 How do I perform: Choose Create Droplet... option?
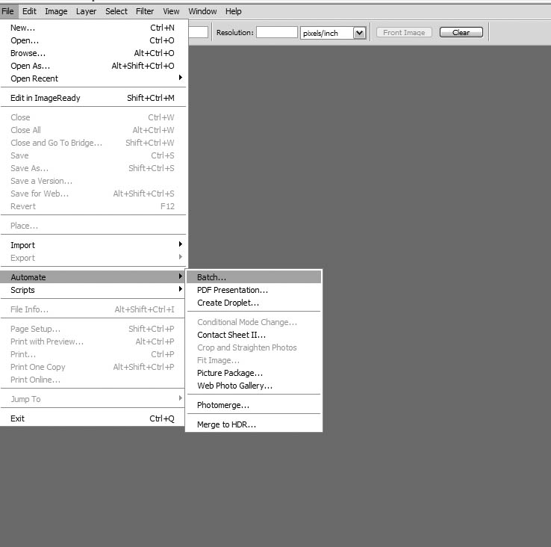tap(254, 303)
